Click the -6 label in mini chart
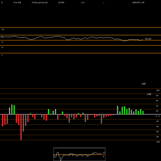 point(103,156)
